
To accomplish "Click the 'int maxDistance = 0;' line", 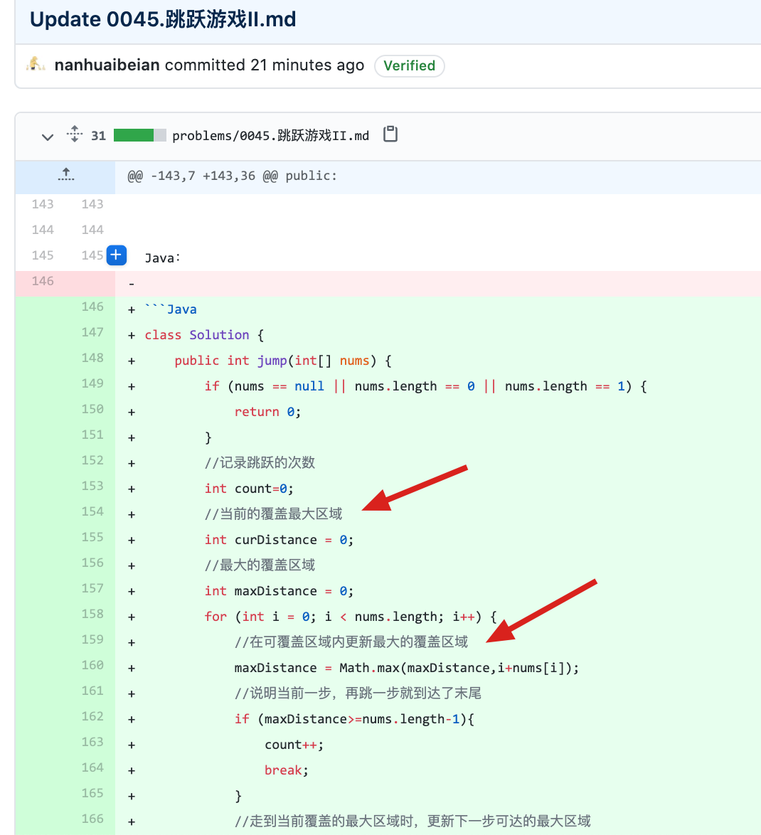I will [x=279, y=590].
